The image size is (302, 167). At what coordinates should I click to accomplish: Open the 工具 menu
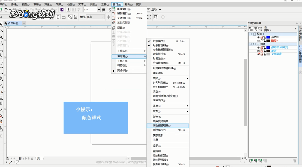(105, 5)
